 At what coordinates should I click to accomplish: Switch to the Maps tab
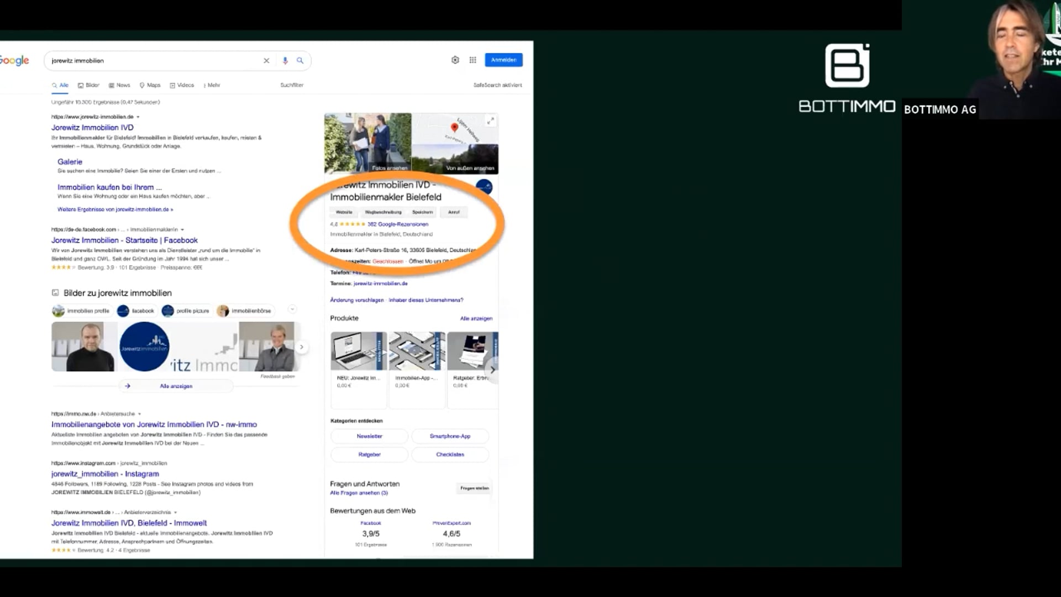(x=150, y=85)
